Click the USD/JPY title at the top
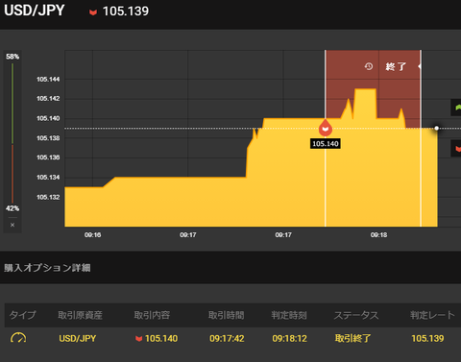The width and height of the screenshot is (461, 362). point(35,11)
